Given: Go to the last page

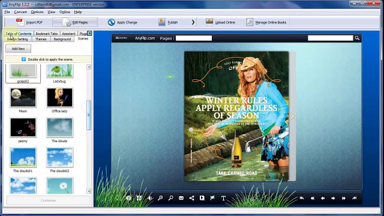Looking at the screenshot, I should point(355,198).
